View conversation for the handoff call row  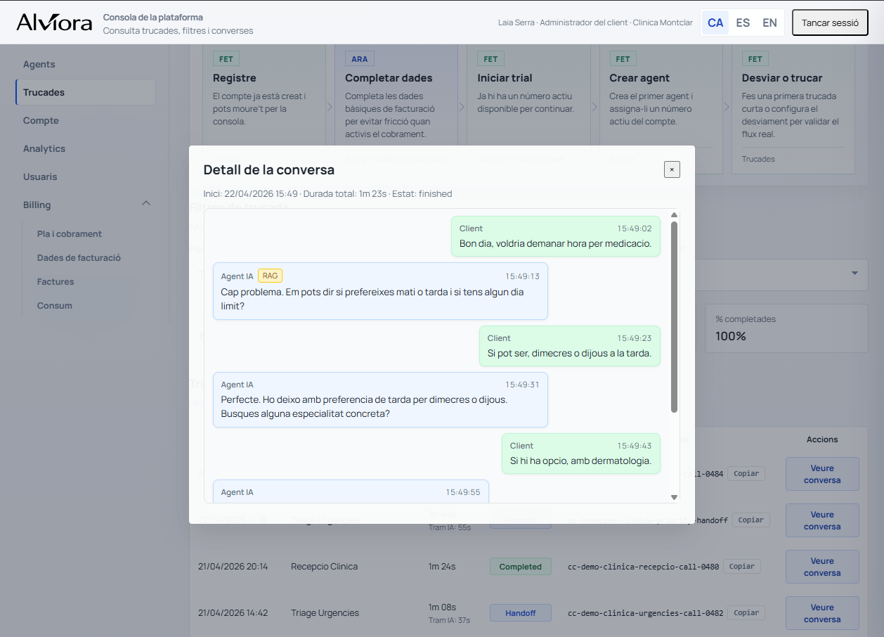coord(822,520)
